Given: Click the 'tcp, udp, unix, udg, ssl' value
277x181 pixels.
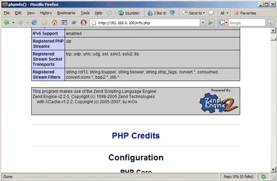Looking at the screenshot, I should click(x=102, y=54).
